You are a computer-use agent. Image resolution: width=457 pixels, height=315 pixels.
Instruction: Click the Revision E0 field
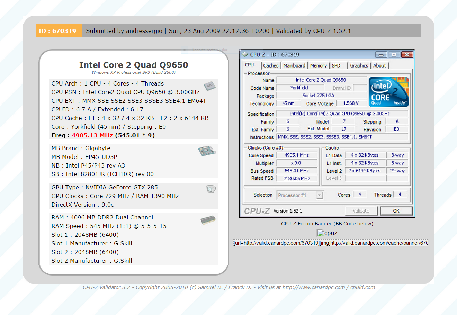[x=397, y=129]
